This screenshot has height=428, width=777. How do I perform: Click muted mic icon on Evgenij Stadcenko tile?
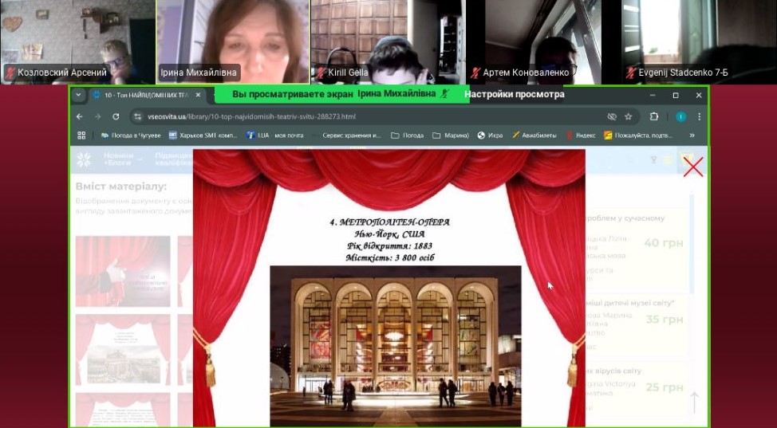[631, 73]
